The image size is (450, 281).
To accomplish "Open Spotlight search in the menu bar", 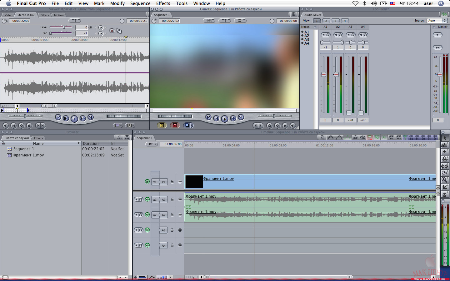I will [x=441, y=3].
